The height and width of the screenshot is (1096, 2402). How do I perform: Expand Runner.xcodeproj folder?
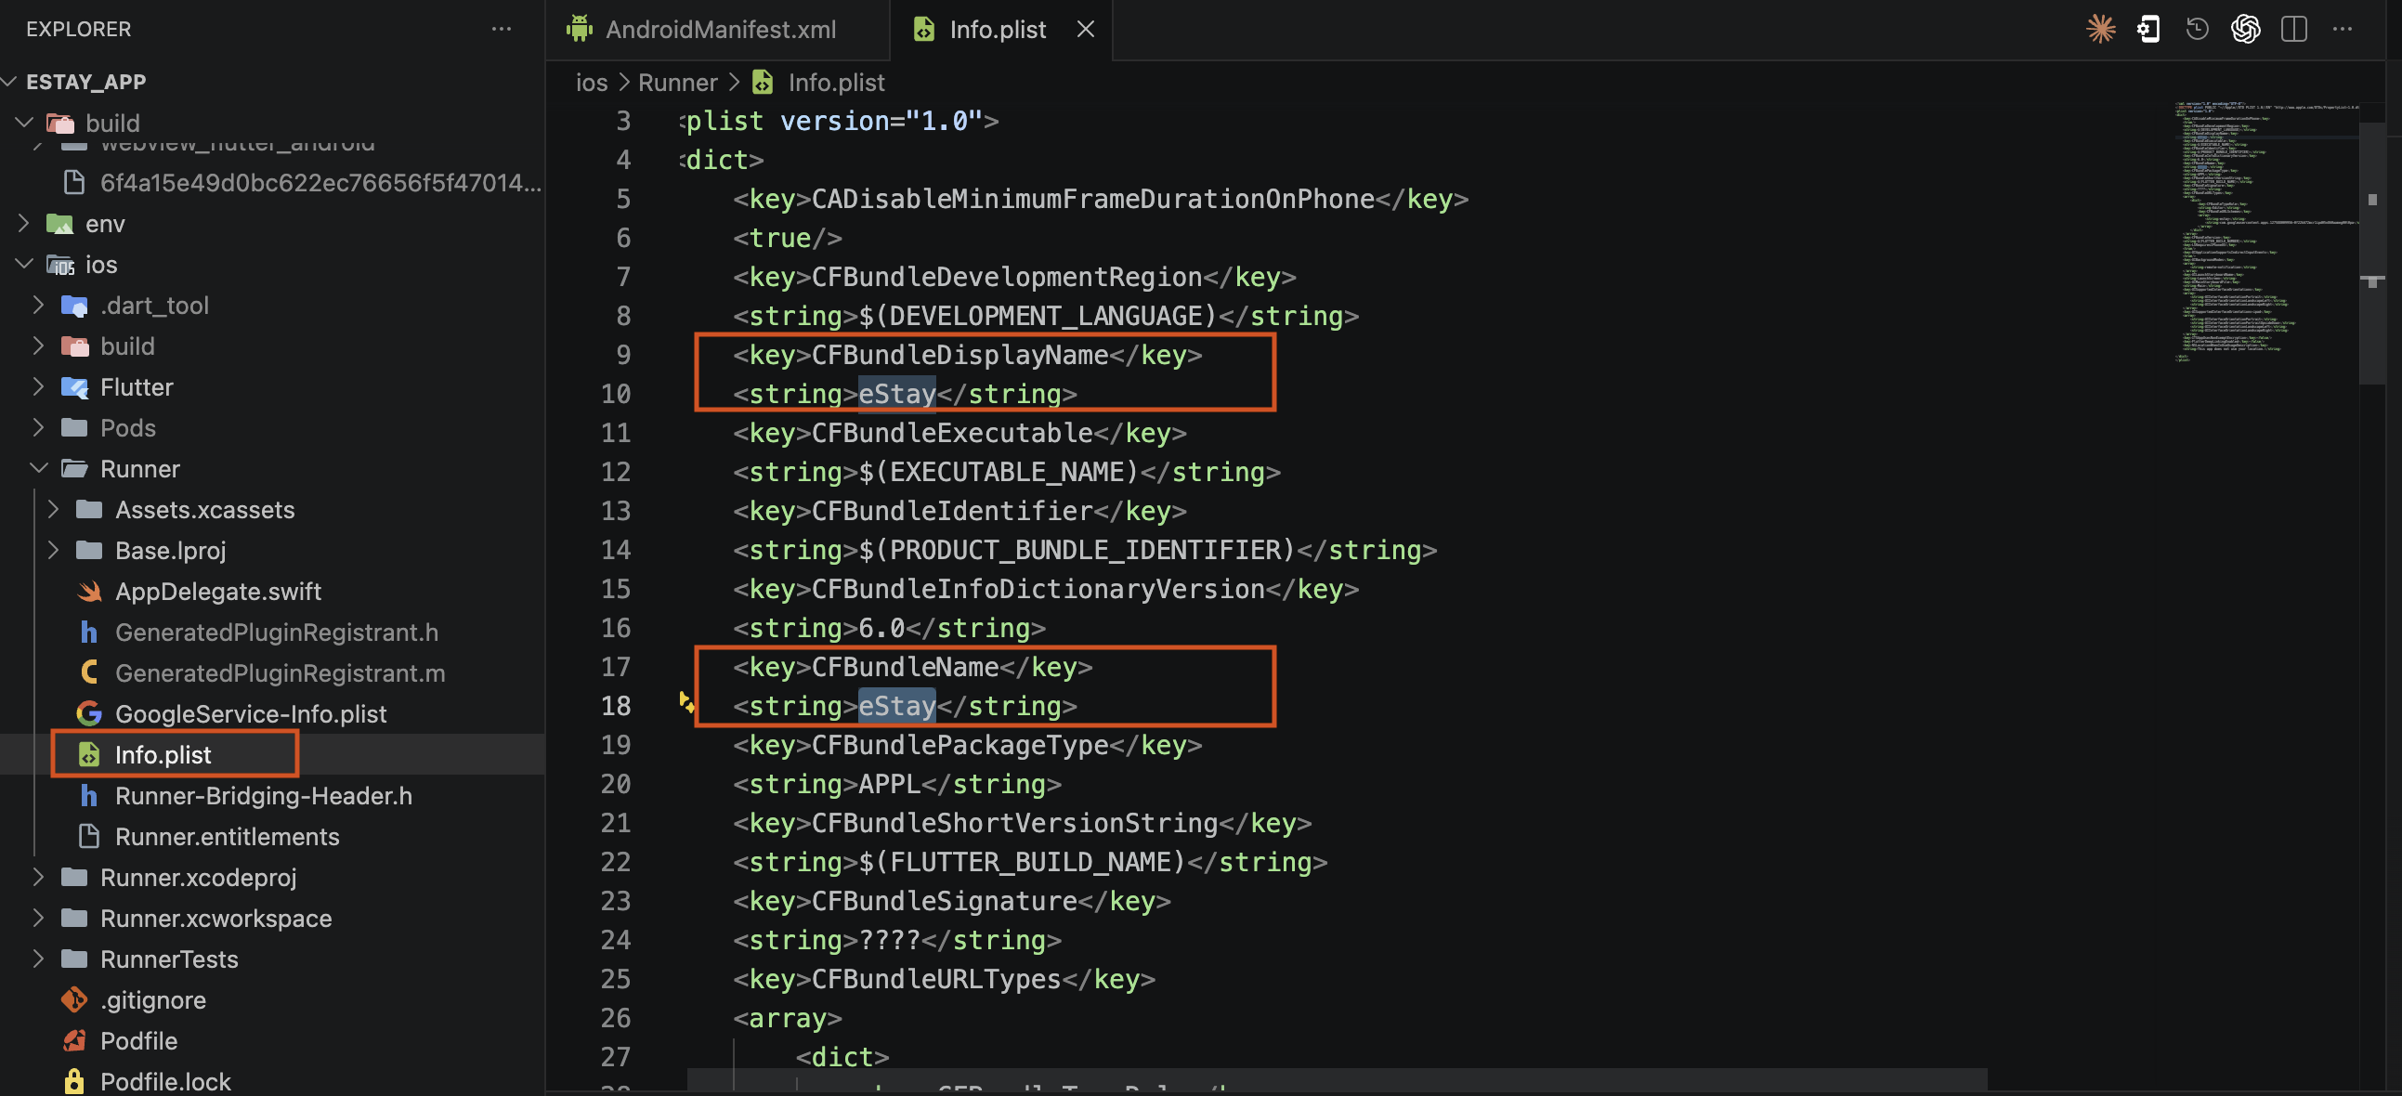pos(38,878)
